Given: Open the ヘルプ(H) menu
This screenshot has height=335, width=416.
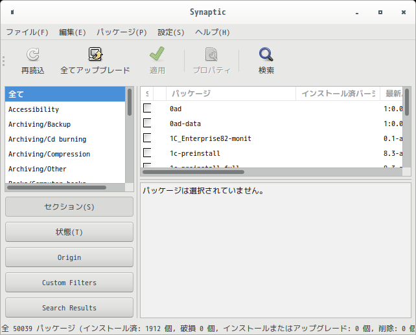Looking at the screenshot, I should tap(213, 32).
